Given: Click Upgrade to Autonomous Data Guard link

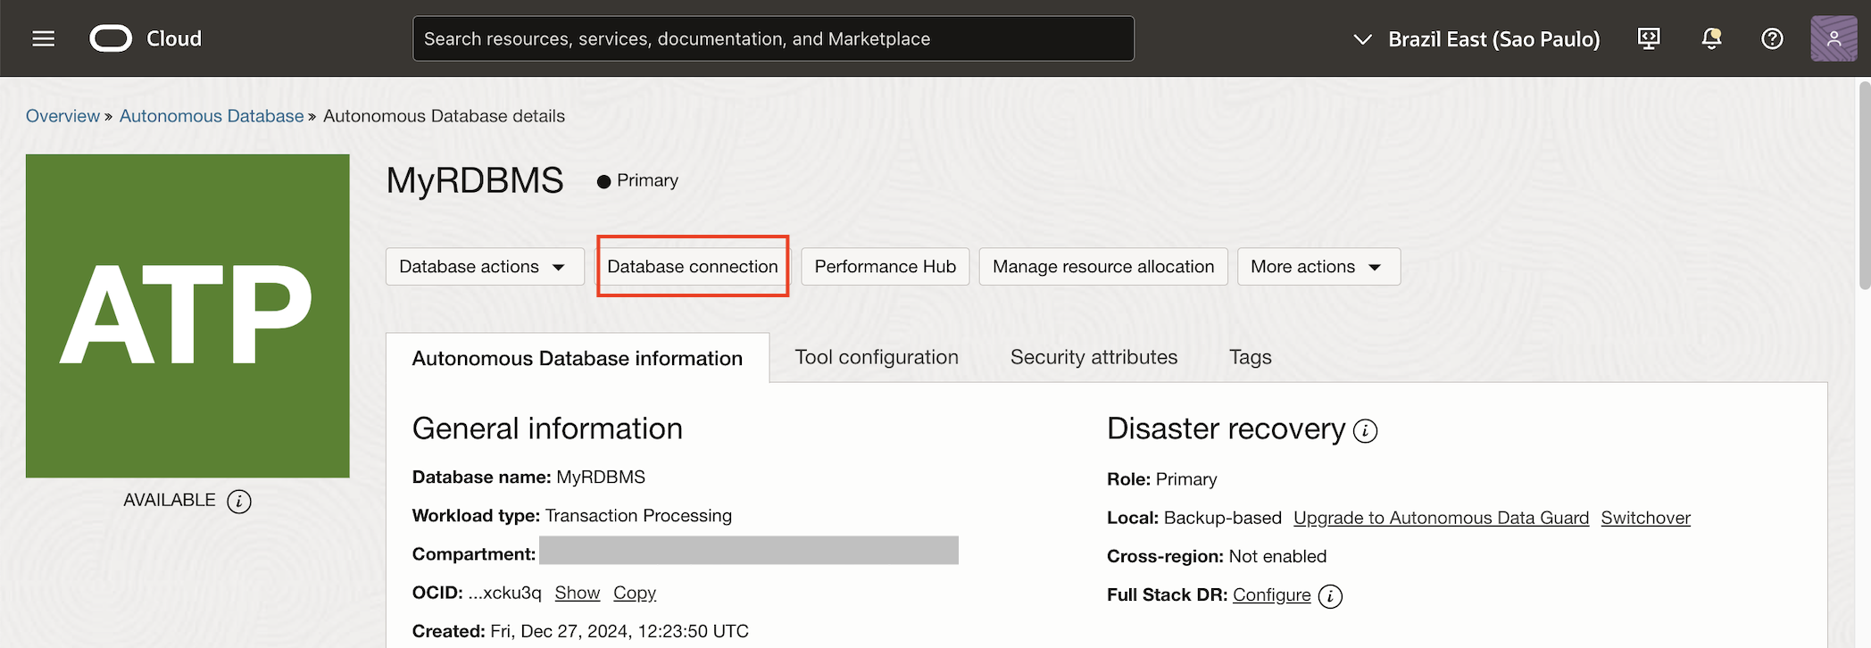Looking at the screenshot, I should pos(1441,518).
